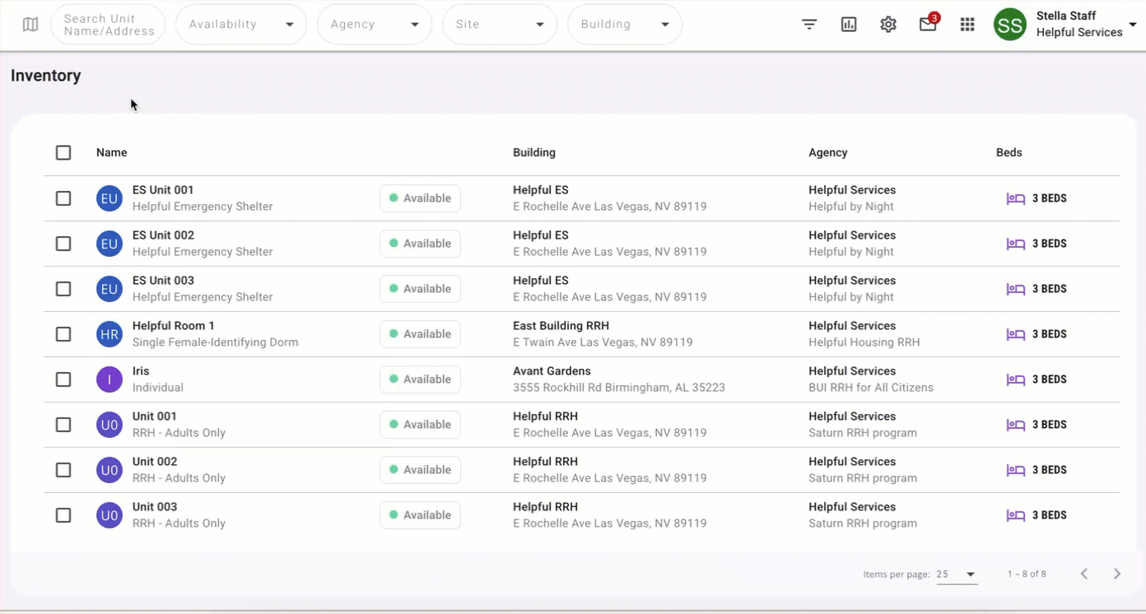The width and height of the screenshot is (1146, 614).
Task: Click the Avant Gardens building cell
Action: tap(619, 379)
